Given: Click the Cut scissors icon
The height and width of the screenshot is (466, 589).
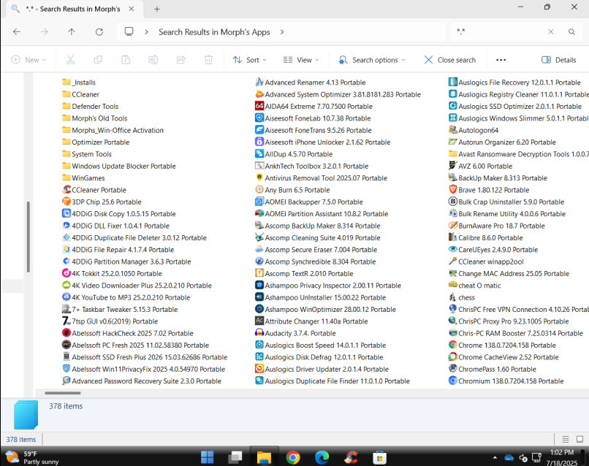Looking at the screenshot, I should pyautogui.click(x=71, y=60).
